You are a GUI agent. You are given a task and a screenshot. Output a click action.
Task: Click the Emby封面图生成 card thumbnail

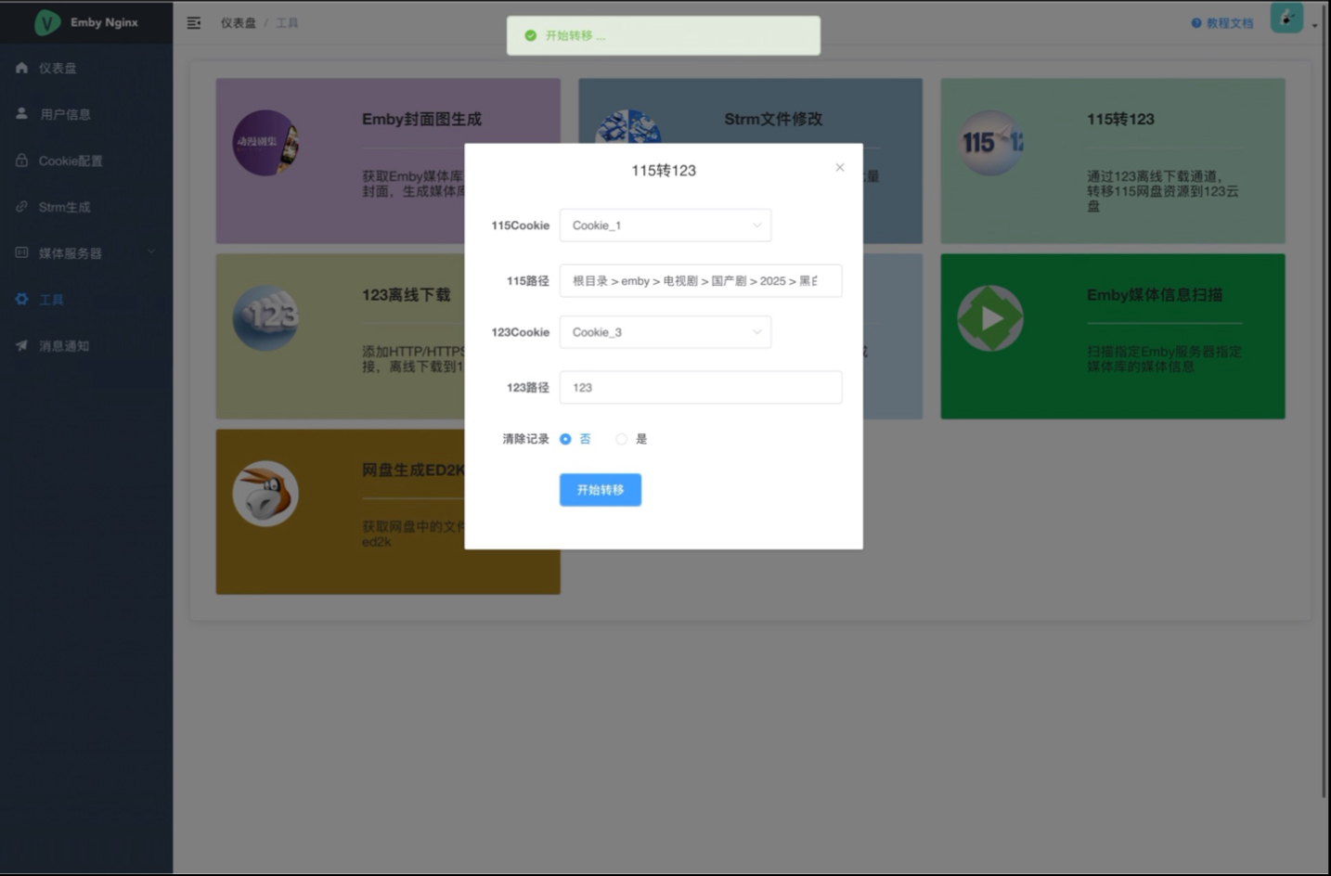tap(265, 143)
